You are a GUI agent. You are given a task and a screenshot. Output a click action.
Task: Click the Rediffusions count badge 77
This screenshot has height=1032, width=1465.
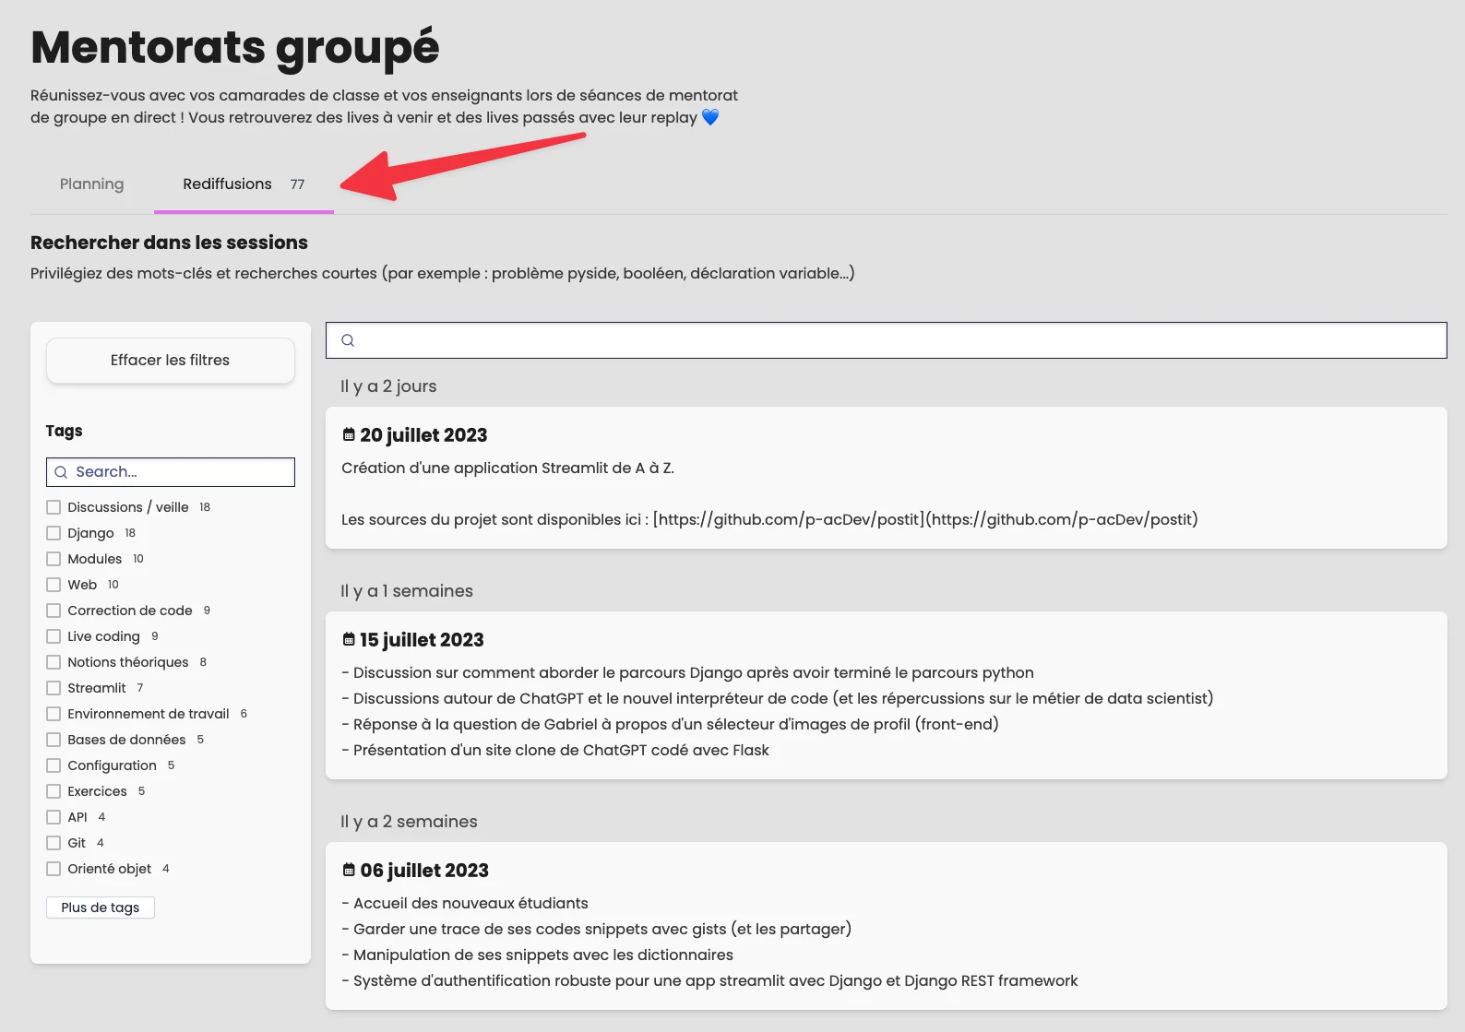pos(297,184)
